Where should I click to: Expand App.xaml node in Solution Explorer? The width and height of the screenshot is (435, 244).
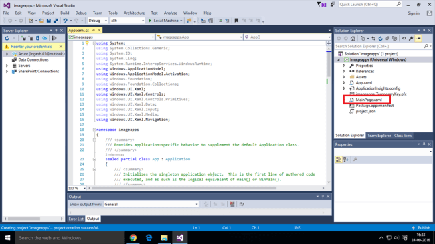point(344,83)
